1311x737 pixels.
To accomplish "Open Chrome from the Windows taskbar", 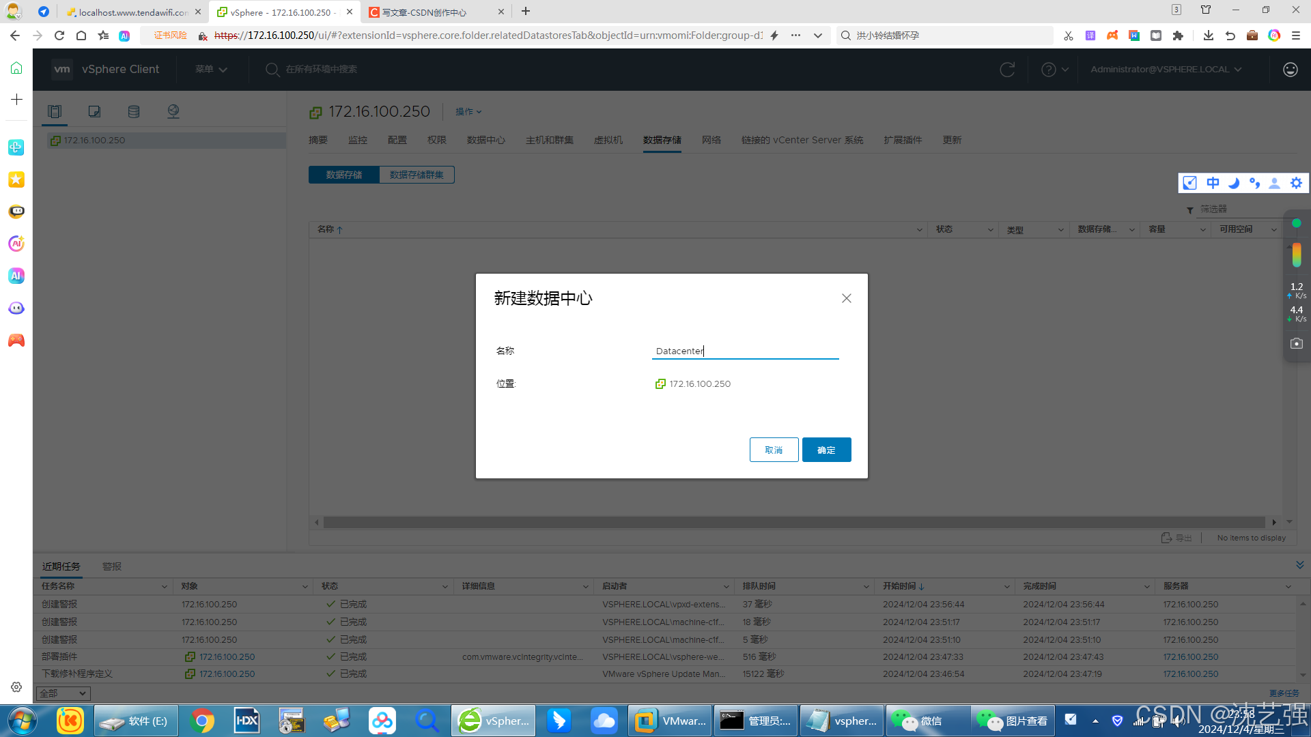I will click(201, 721).
